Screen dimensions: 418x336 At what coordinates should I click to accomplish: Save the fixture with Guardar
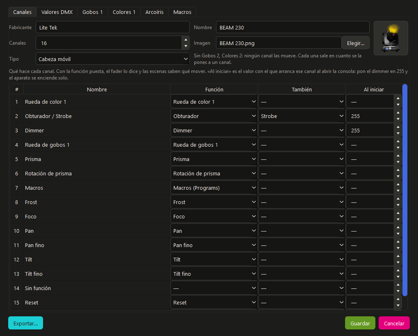point(360,323)
